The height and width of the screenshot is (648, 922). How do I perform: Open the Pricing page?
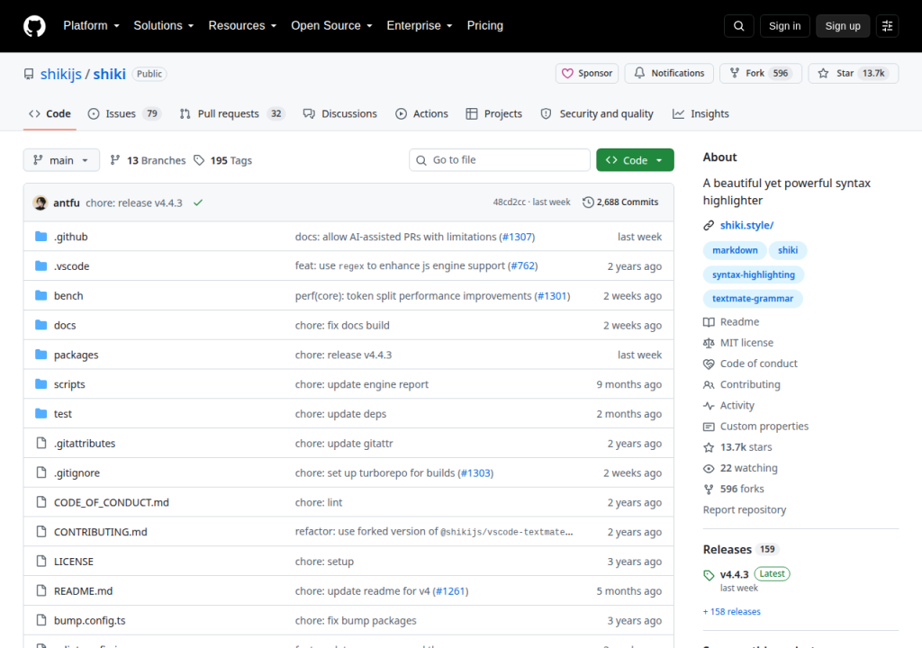[485, 26]
